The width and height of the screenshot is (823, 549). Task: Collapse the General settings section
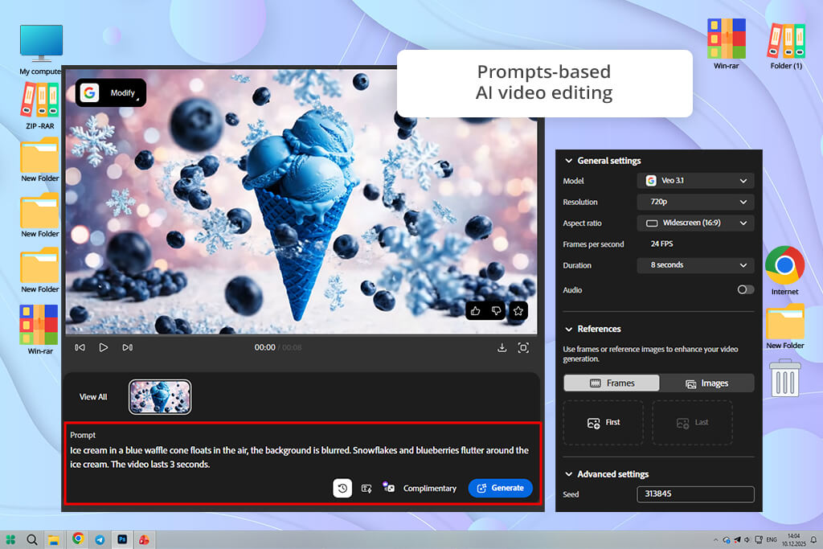pyautogui.click(x=568, y=161)
